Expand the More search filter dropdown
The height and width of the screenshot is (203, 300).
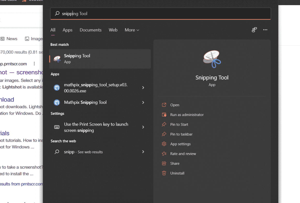point(132,30)
